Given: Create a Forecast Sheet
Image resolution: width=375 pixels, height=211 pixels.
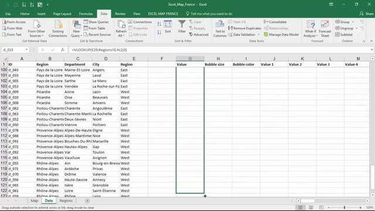Looking at the screenshot, I should [325, 29].
